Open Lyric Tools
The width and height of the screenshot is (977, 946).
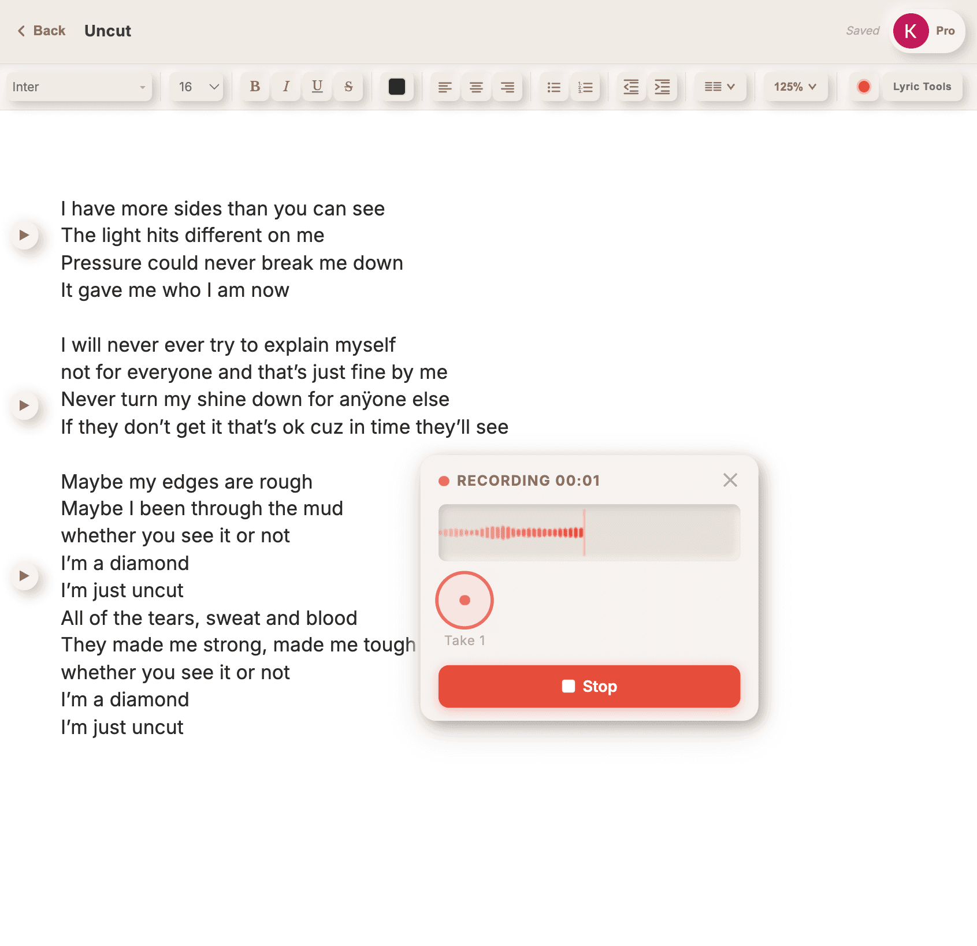click(922, 87)
